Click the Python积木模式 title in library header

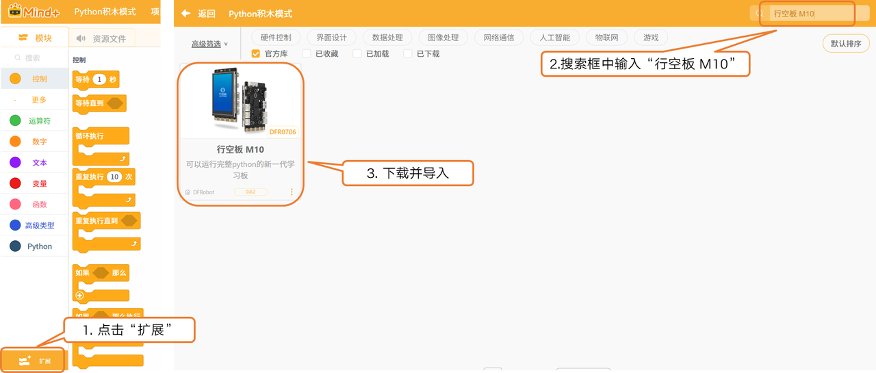[x=260, y=14]
